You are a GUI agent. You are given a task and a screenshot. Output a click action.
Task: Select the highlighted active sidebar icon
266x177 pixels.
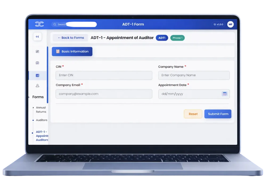(x=37, y=75)
